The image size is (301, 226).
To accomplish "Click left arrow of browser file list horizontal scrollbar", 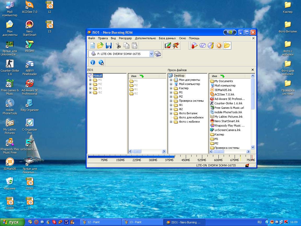I will [211, 152].
